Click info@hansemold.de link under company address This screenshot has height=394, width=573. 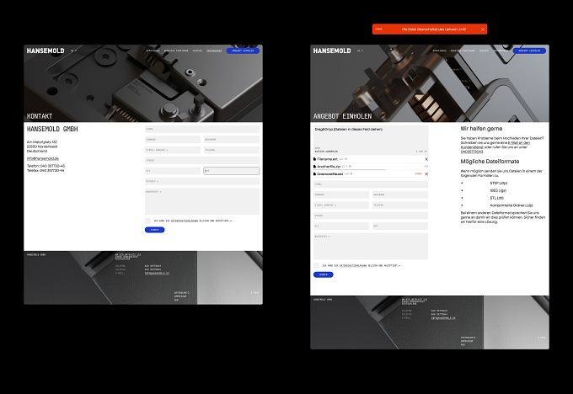pyautogui.click(x=43, y=158)
